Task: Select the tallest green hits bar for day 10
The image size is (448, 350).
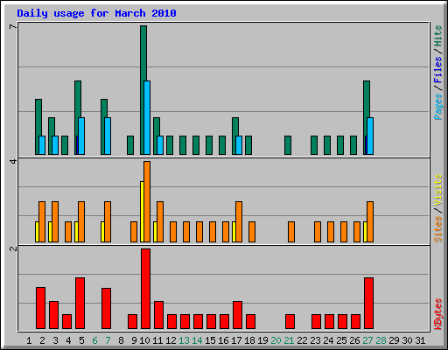Action: [143, 90]
